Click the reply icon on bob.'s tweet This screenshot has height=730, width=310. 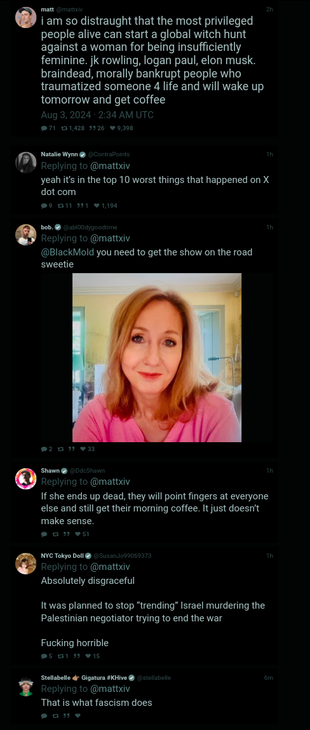coord(44,449)
